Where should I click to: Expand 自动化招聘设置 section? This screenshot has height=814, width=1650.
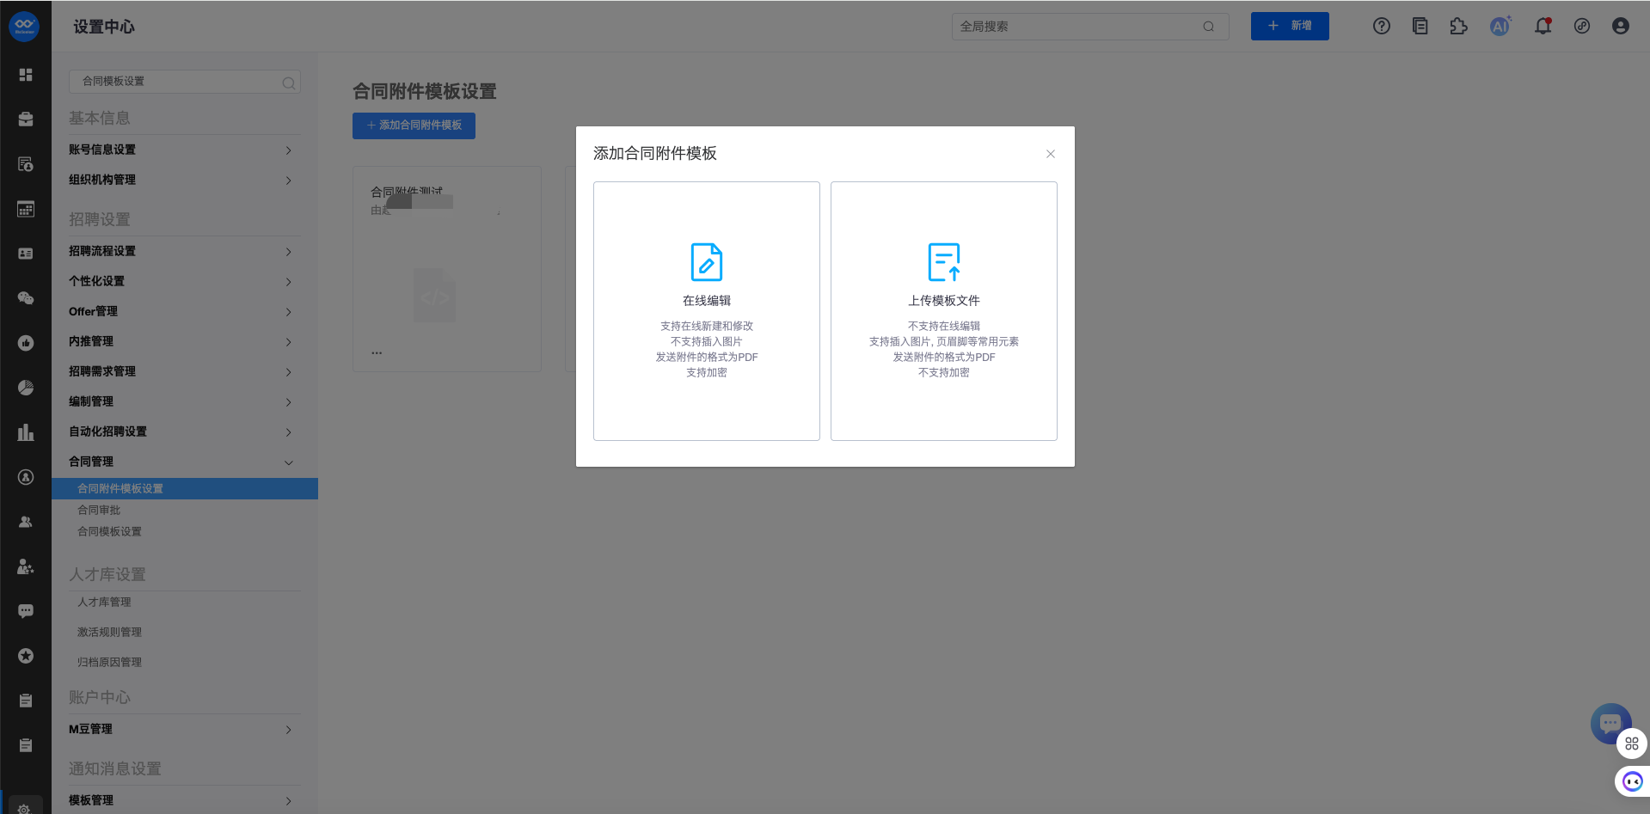(x=185, y=431)
